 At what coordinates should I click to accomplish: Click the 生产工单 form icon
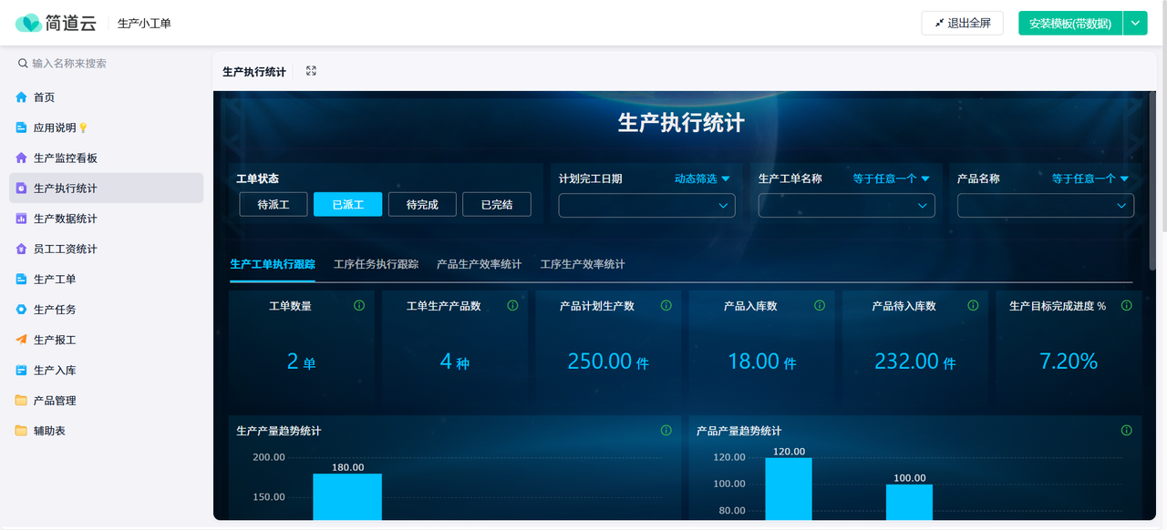[x=21, y=279]
